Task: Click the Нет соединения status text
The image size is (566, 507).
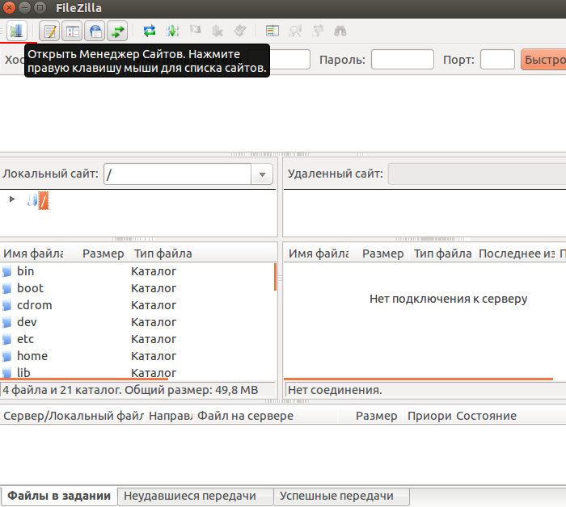Action: pos(335,390)
